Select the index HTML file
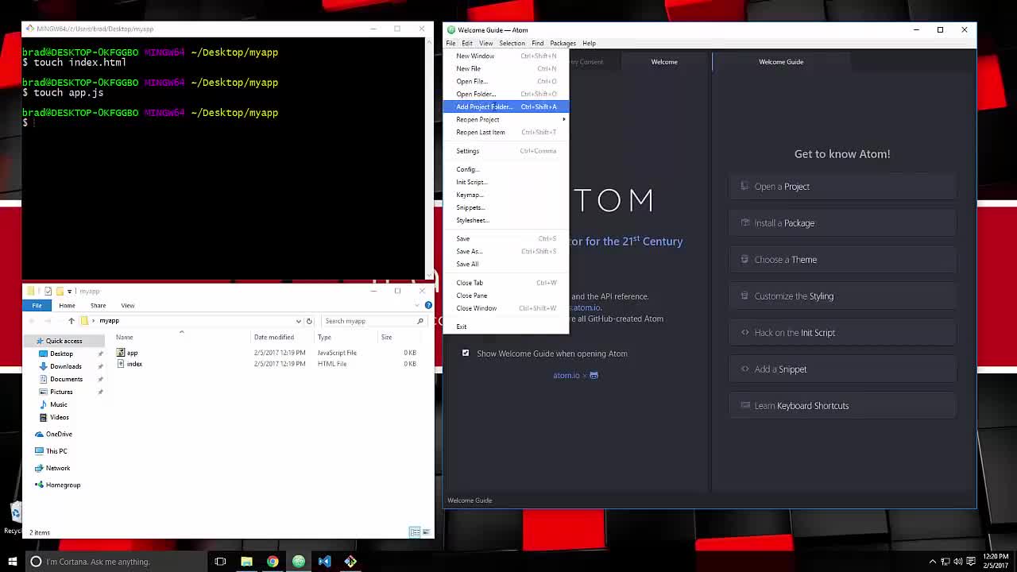The height and width of the screenshot is (572, 1017). [134, 364]
